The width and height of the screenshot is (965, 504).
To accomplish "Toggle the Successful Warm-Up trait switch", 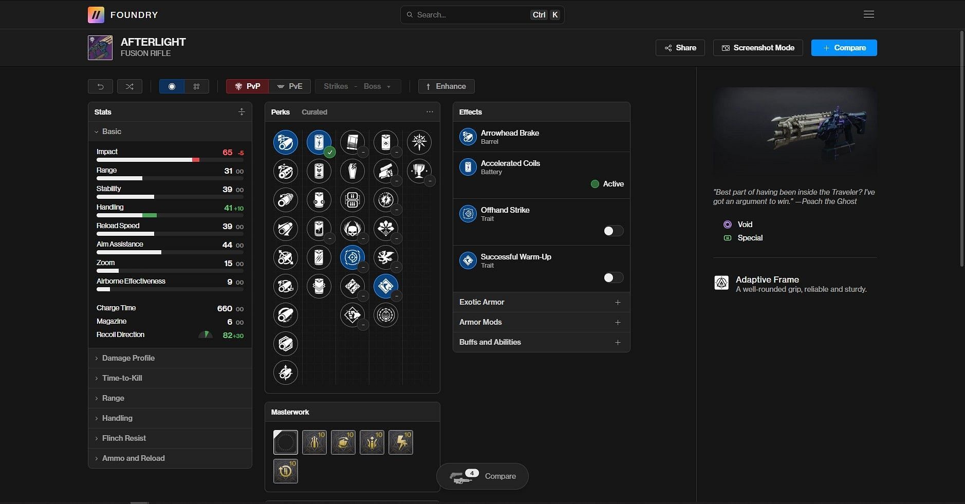I will [x=614, y=278].
